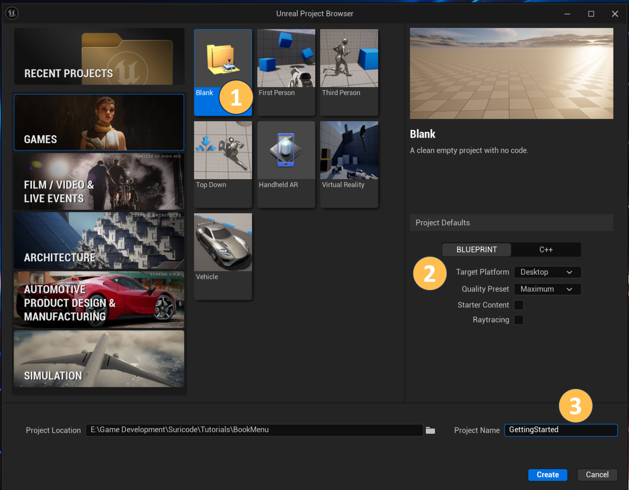This screenshot has height=490, width=629.
Task: Click the Project Defaults header
Action: pyautogui.click(x=511, y=223)
